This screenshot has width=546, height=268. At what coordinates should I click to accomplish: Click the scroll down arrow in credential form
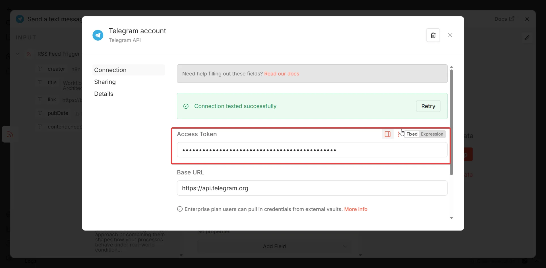pos(451,218)
